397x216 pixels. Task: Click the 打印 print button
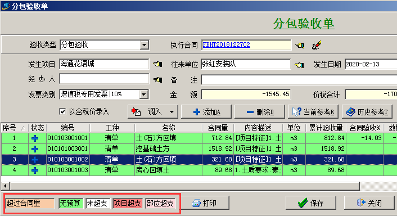205,203
